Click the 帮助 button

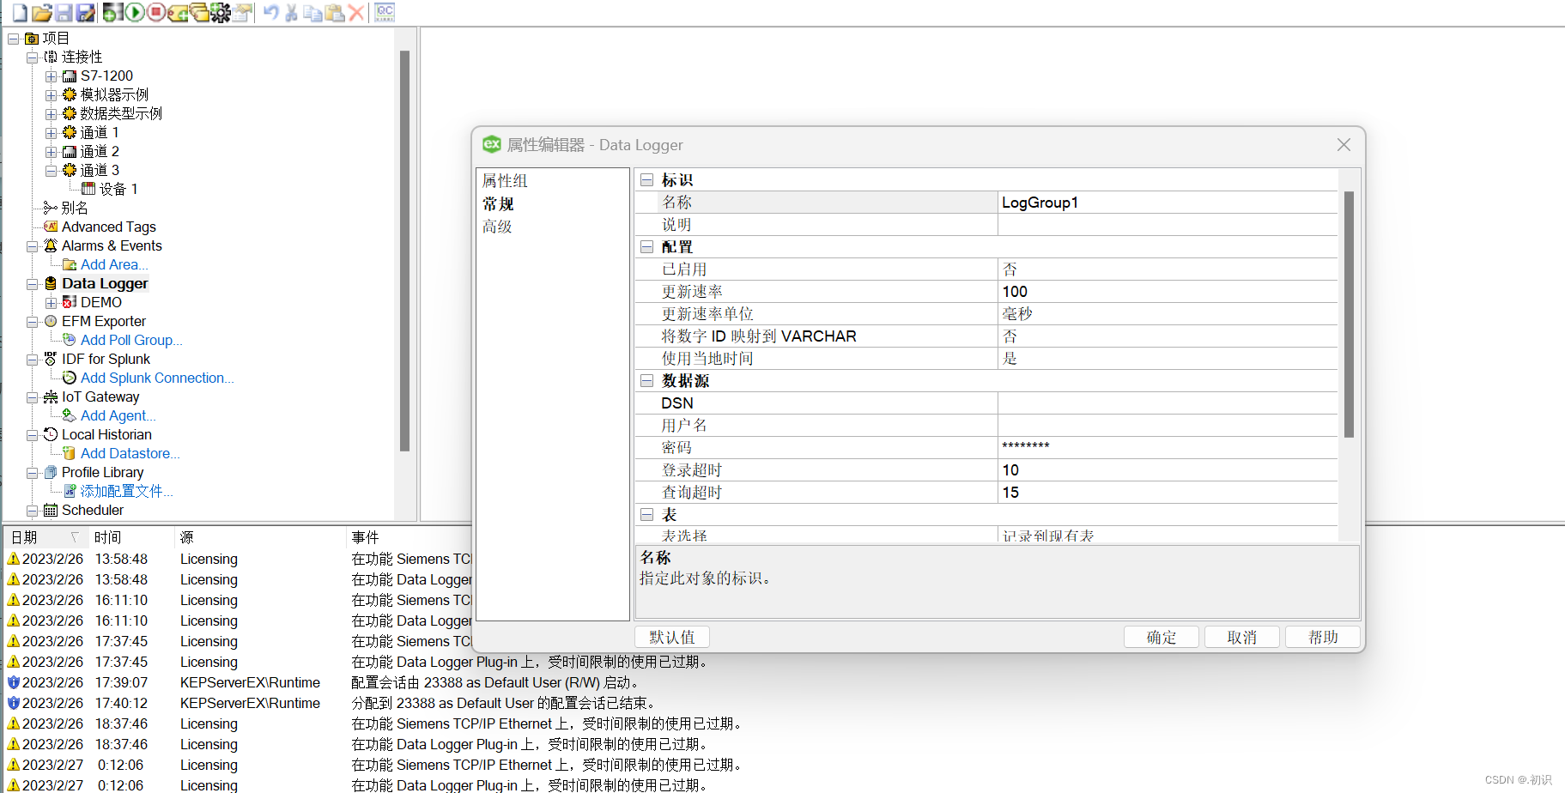(x=1323, y=637)
